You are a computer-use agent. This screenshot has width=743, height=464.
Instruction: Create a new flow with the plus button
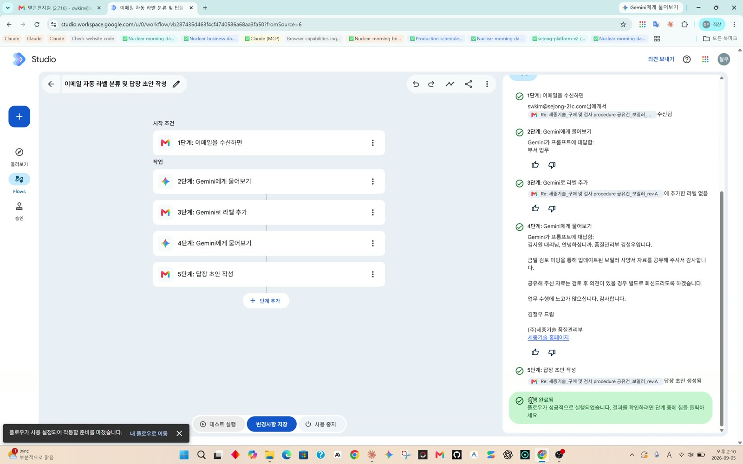19,116
